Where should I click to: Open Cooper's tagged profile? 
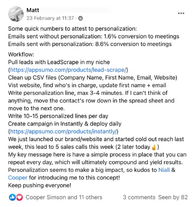pyautogui.click(x=18, y=178)
